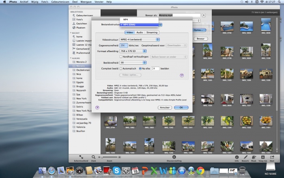The image size is (284, 178).
Task: Open the Info panel icon
Action: 237,157
